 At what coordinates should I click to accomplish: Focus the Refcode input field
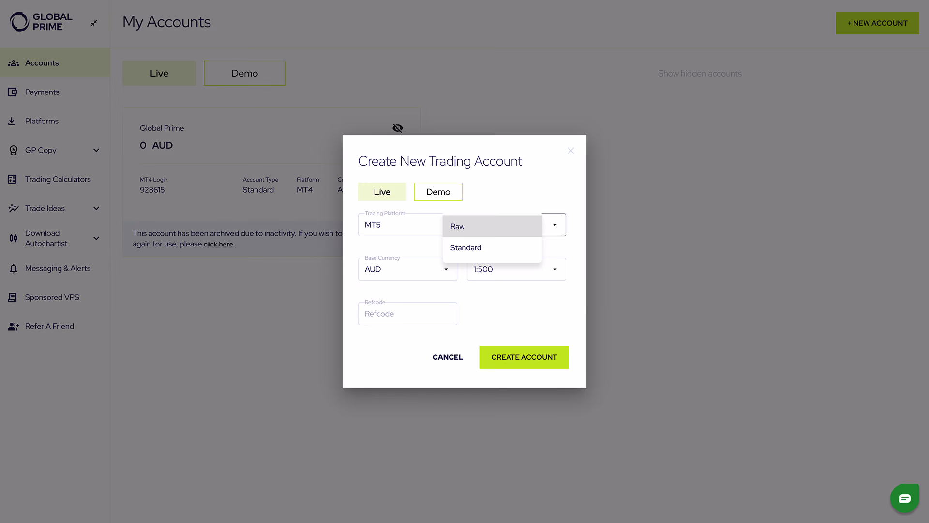click(407, 314)
